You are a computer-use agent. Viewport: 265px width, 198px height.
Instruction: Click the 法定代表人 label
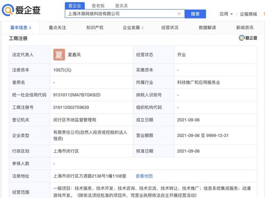[x=23, y=55]
